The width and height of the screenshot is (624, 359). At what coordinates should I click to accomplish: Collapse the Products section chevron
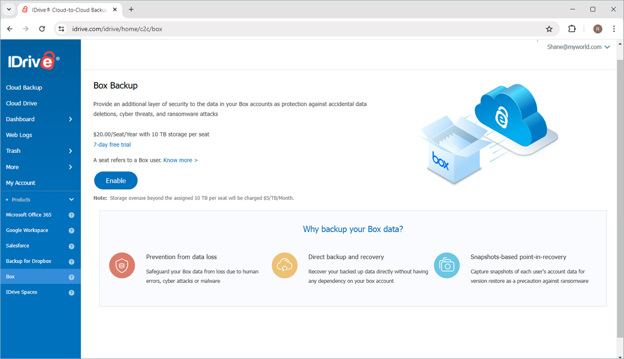pos(72,199)
